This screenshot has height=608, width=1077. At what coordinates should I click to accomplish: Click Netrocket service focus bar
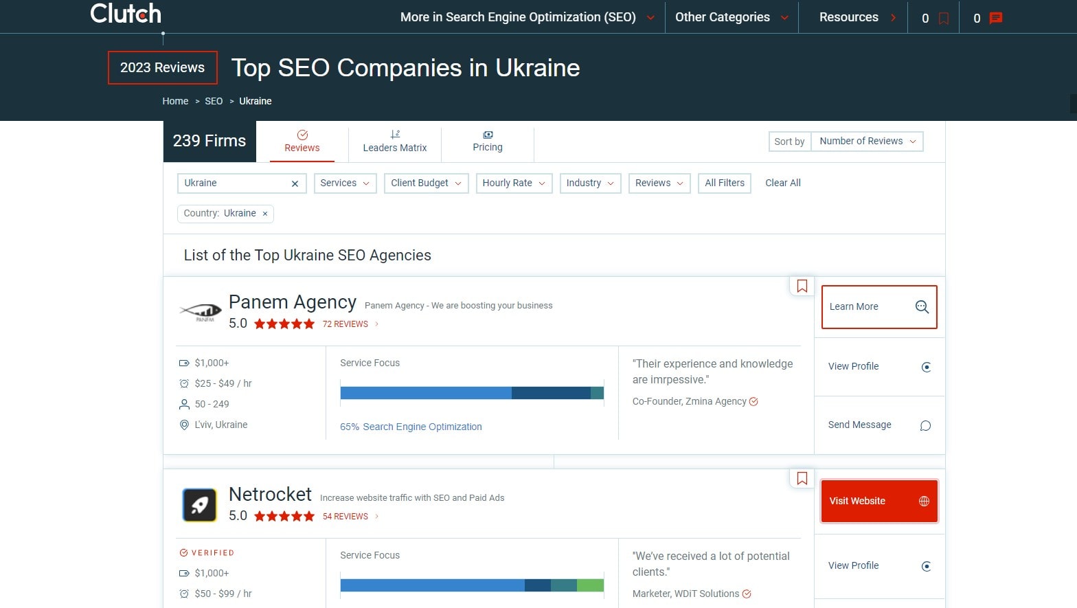pos(472,585)
